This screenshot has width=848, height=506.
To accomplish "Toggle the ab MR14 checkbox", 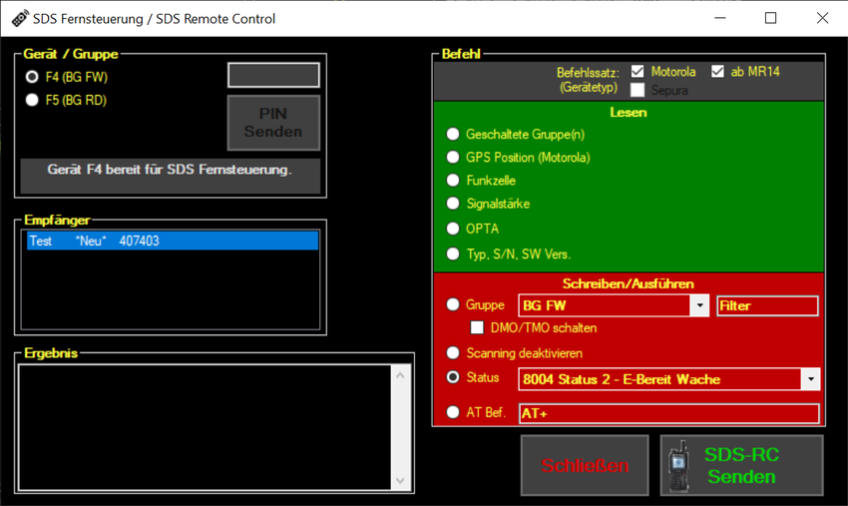I will pyautogui.click(x=717, y=72).
